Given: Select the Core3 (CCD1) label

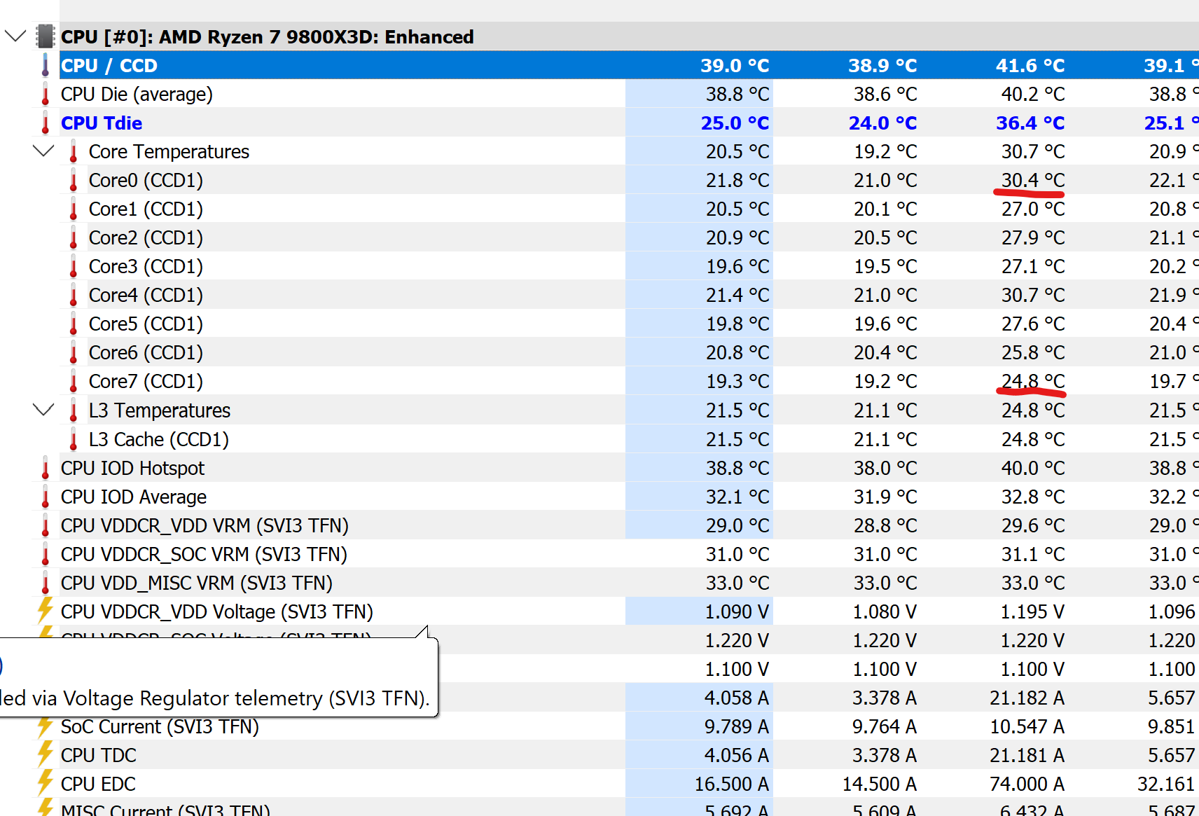Looking at the screenshot, I should click(146, 266).
